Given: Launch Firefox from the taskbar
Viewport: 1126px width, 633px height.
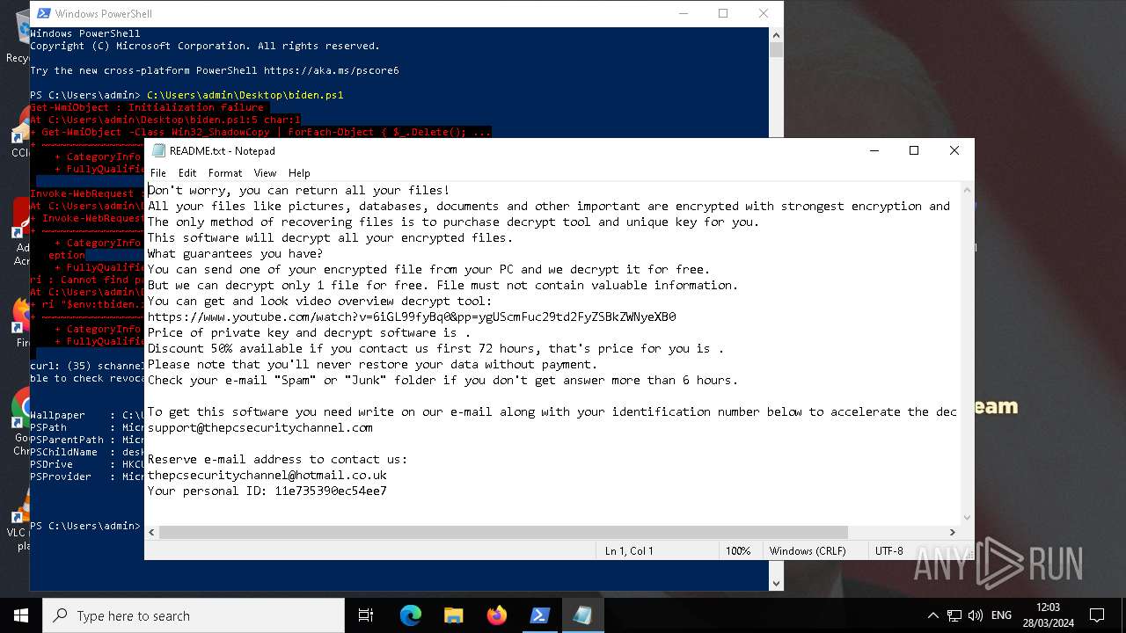Looking at the screenshot, I should [x=496, y=615].
